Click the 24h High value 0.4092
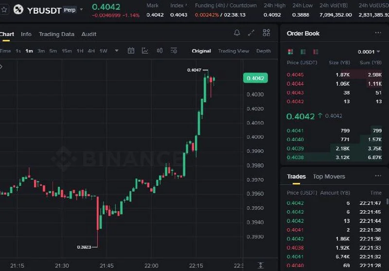389x271 pixels. point(272,15)
